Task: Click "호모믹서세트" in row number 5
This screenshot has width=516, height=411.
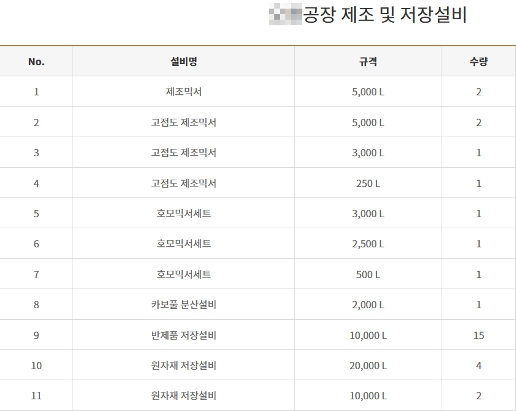Action: (x=183, y=213)
